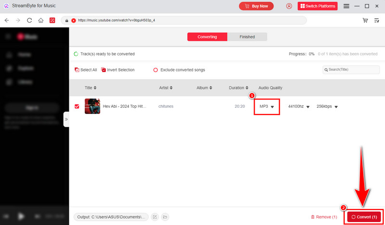
Task: Click the Output path field
Action: point(111,217)
